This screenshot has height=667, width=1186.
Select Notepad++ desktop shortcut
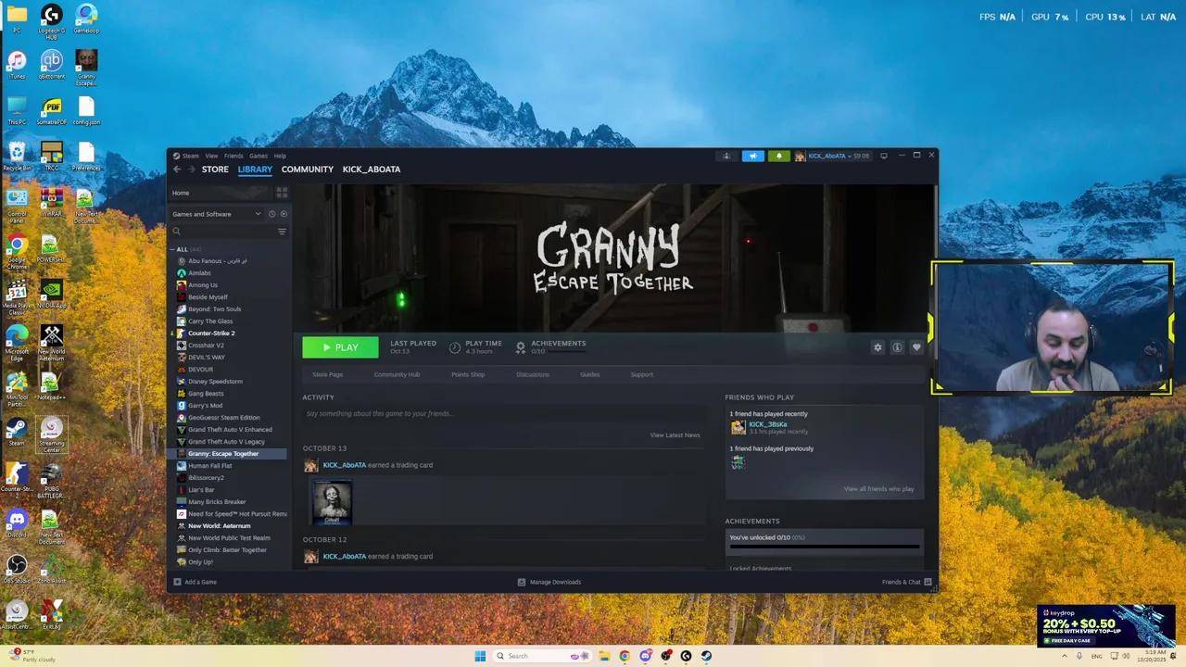pos(52,386)
